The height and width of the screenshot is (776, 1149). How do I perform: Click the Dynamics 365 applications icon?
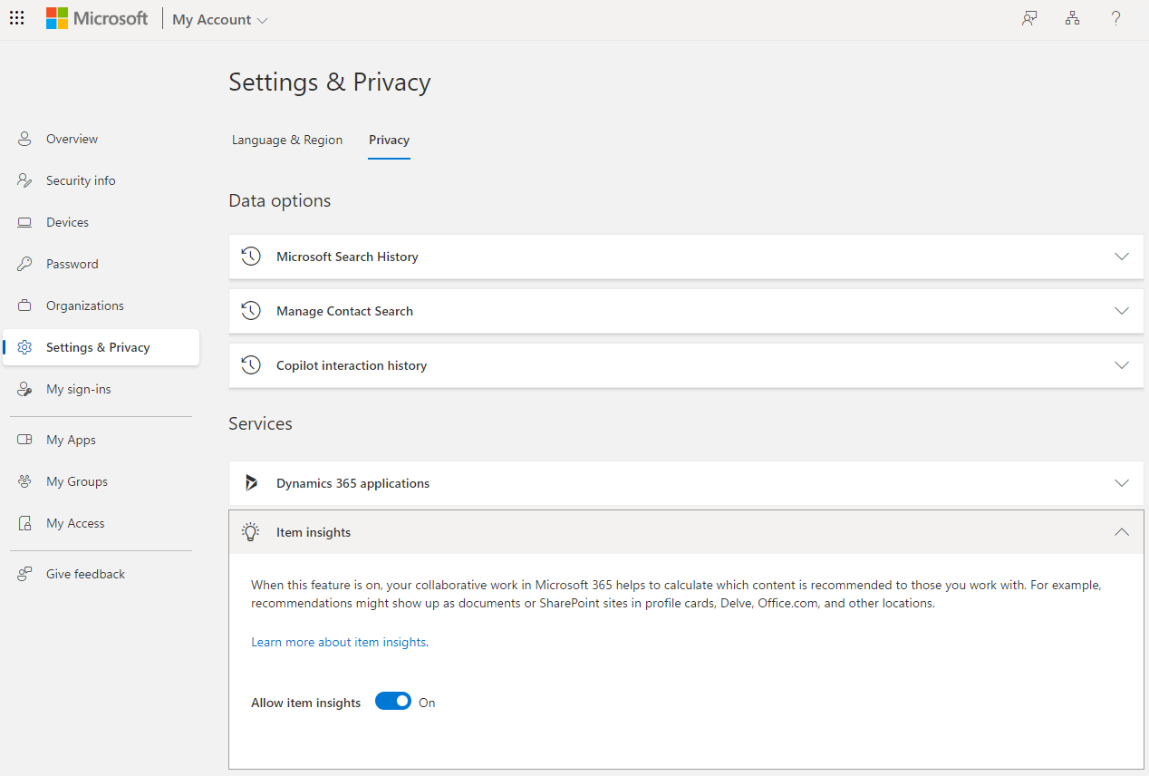pos(251,482)
